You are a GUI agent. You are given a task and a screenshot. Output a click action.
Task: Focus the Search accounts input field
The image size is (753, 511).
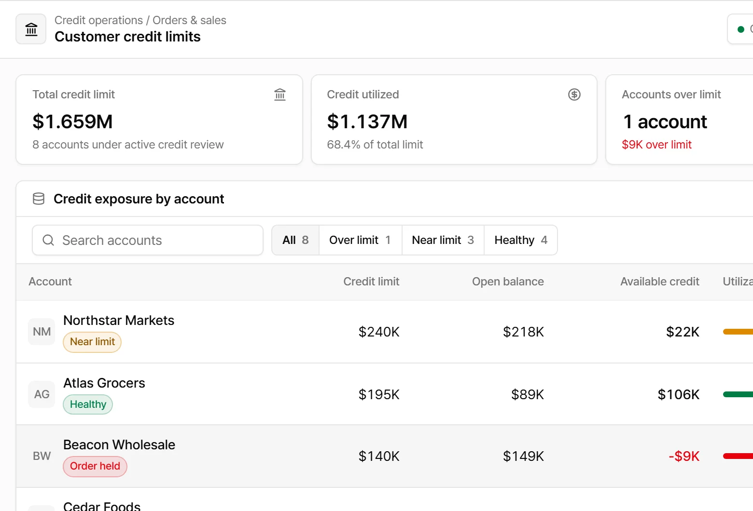pos(148,240)
